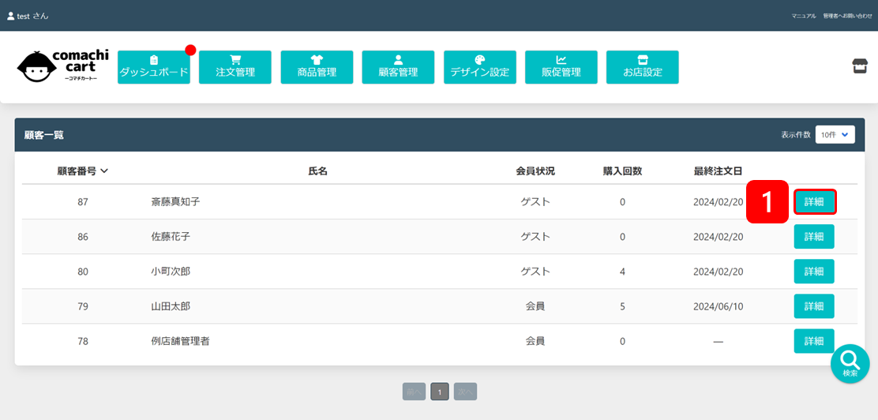Click the name 例店舗管理者
878x420 pixels.
[180, 340]
